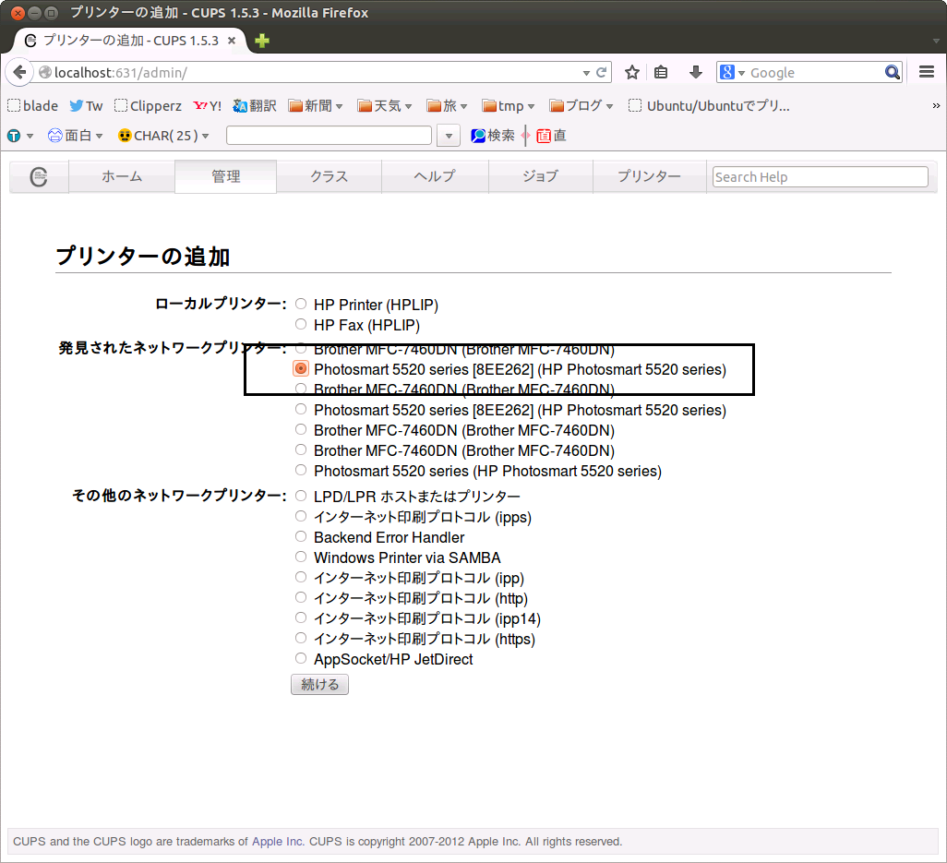The height and width of the screenshot is (863, 947).
Task: Open the Tw Twitter bookmark
Action: tap(86, 106)
